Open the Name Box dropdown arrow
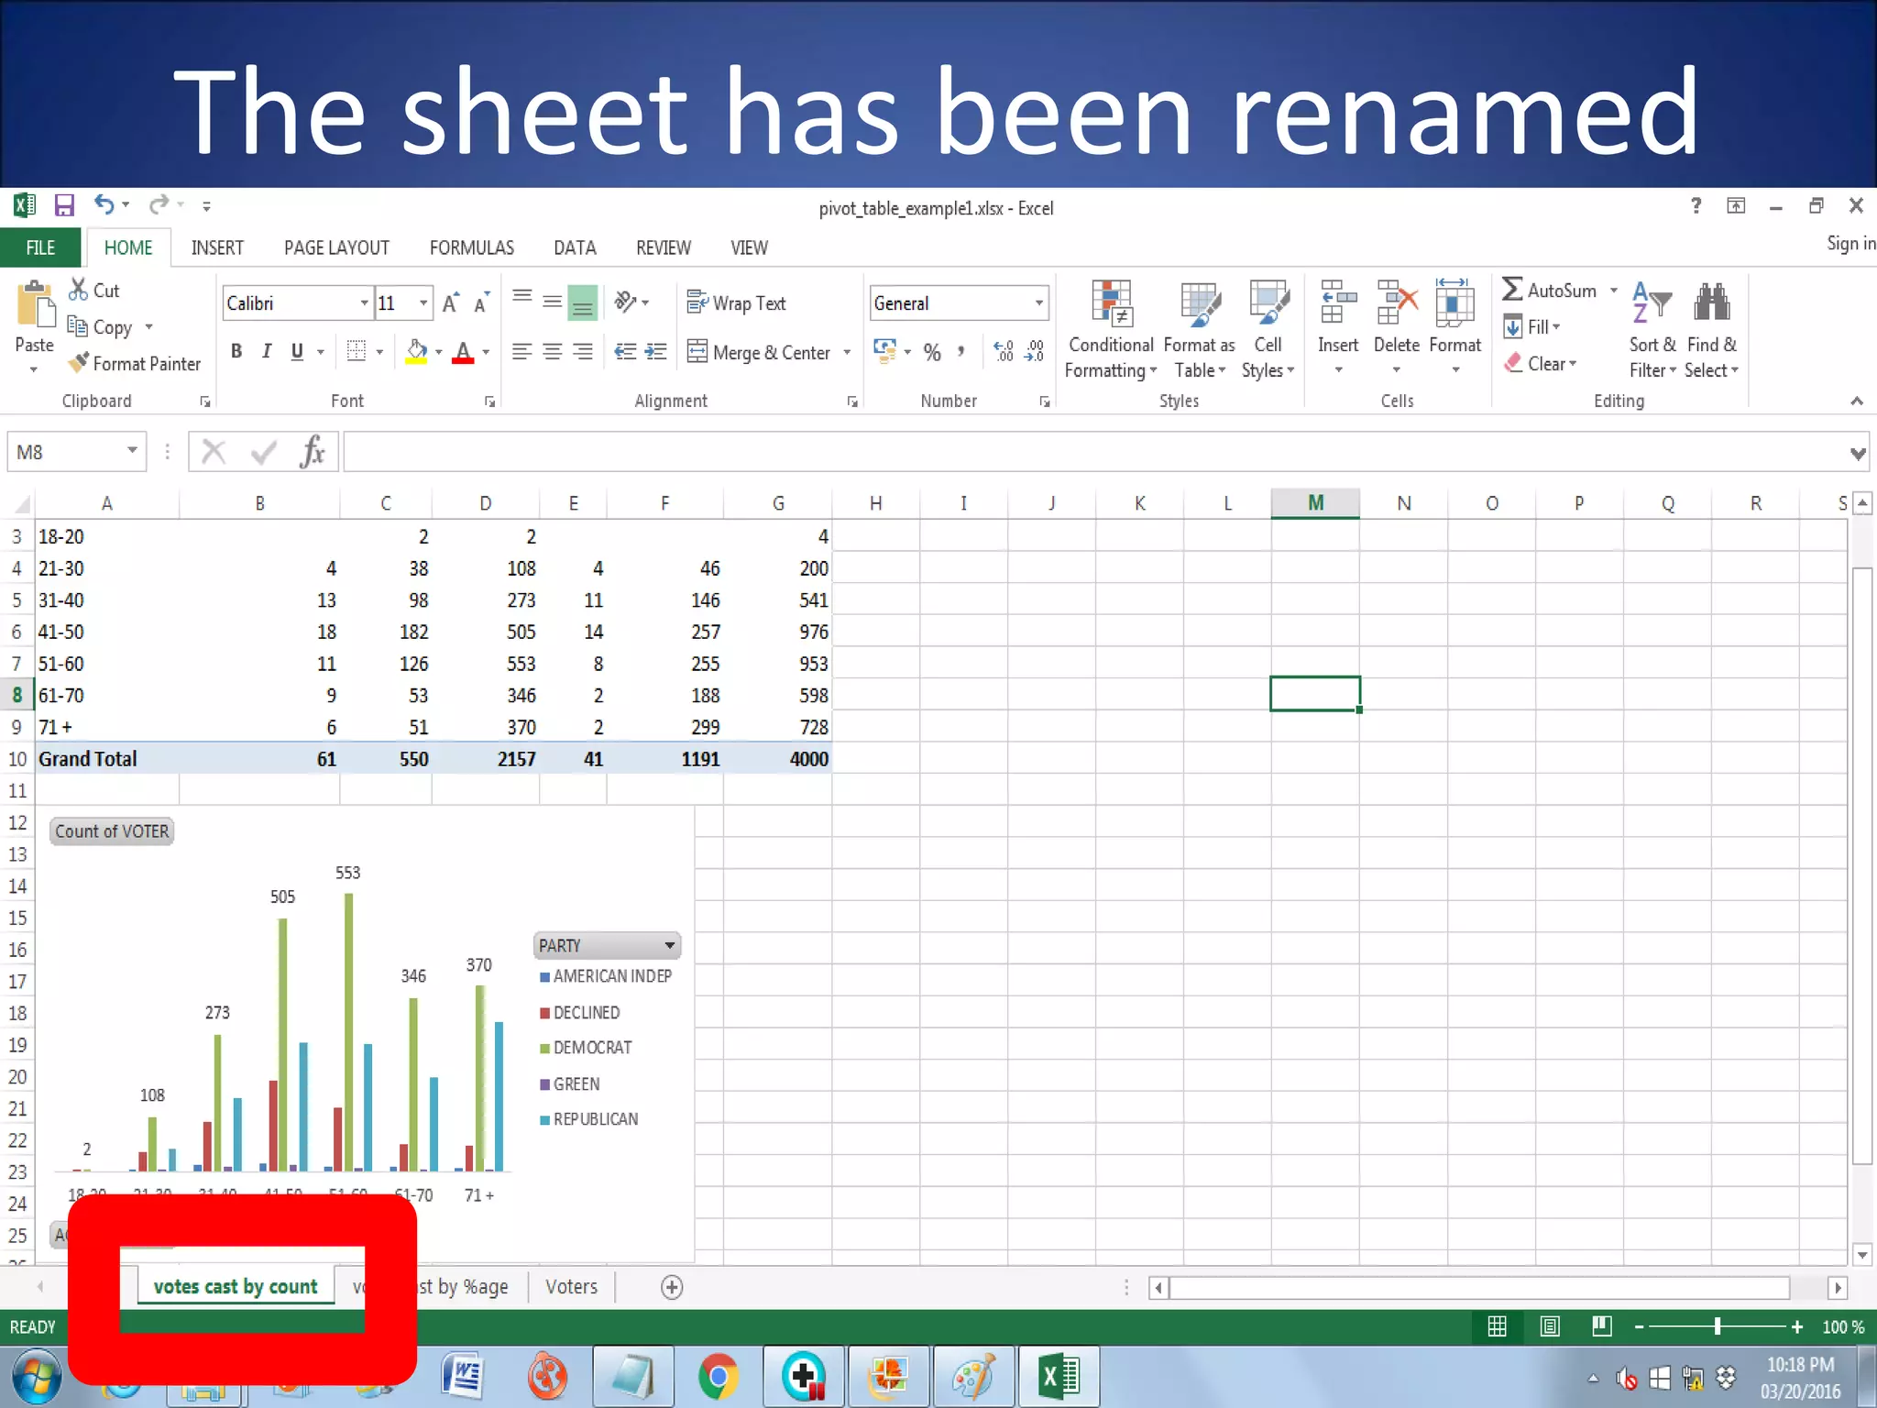The image size is (1877, 1408). (x=132, y=450)
